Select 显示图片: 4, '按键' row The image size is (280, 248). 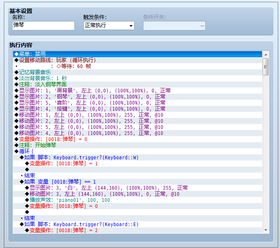click(x=137, y=109)
